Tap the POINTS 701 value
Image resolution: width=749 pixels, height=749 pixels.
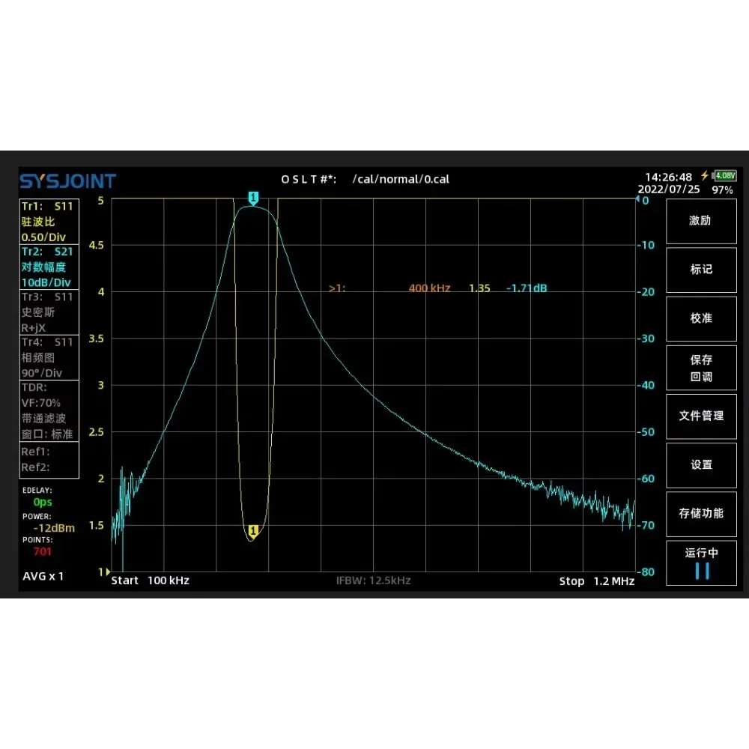[x=43, y=552]
